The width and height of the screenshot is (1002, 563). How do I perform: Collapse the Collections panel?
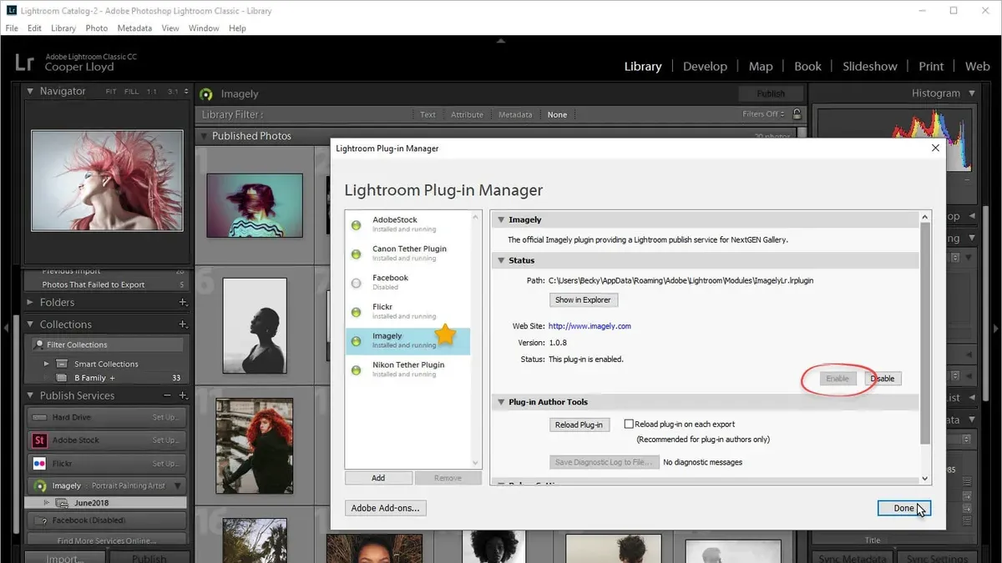point(31,324)
